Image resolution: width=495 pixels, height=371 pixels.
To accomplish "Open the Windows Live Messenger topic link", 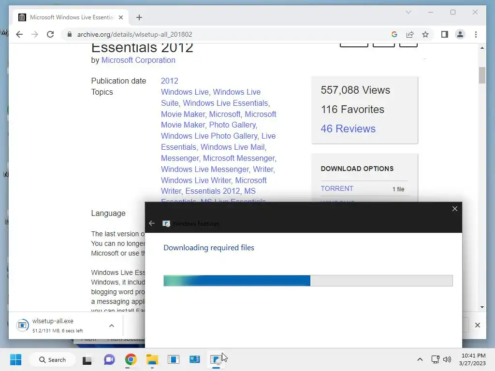I will (205, 169).
